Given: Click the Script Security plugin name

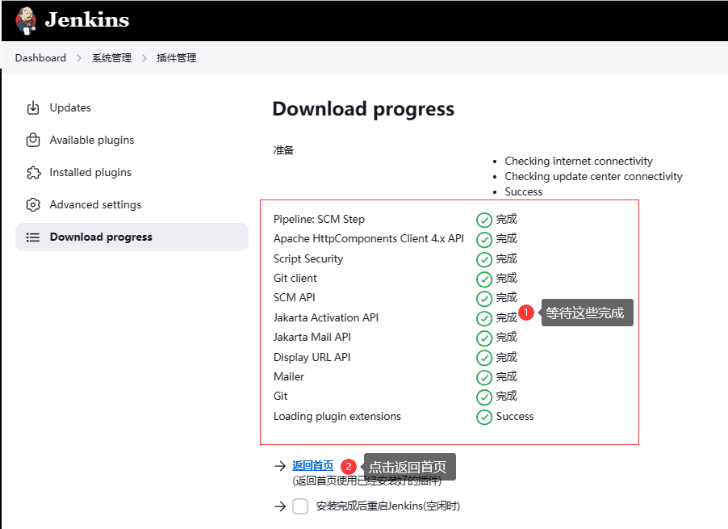Looking at the screenshot, I should pyautogui.click(x=308, y=258).
